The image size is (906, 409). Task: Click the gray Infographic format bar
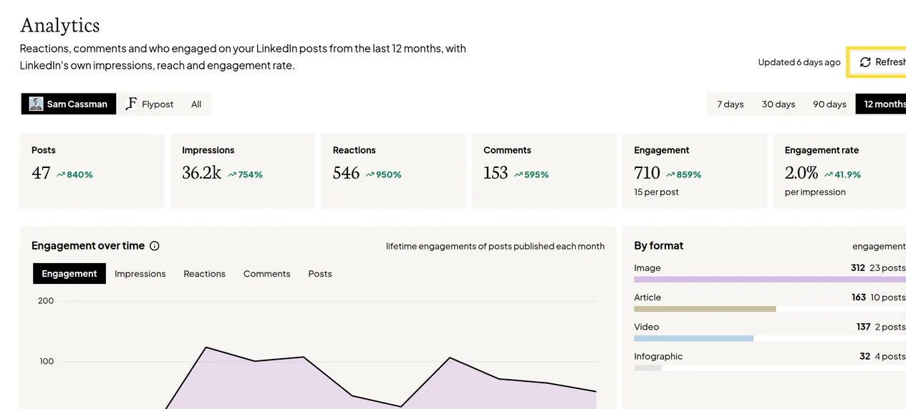click(x=648, y=368)
